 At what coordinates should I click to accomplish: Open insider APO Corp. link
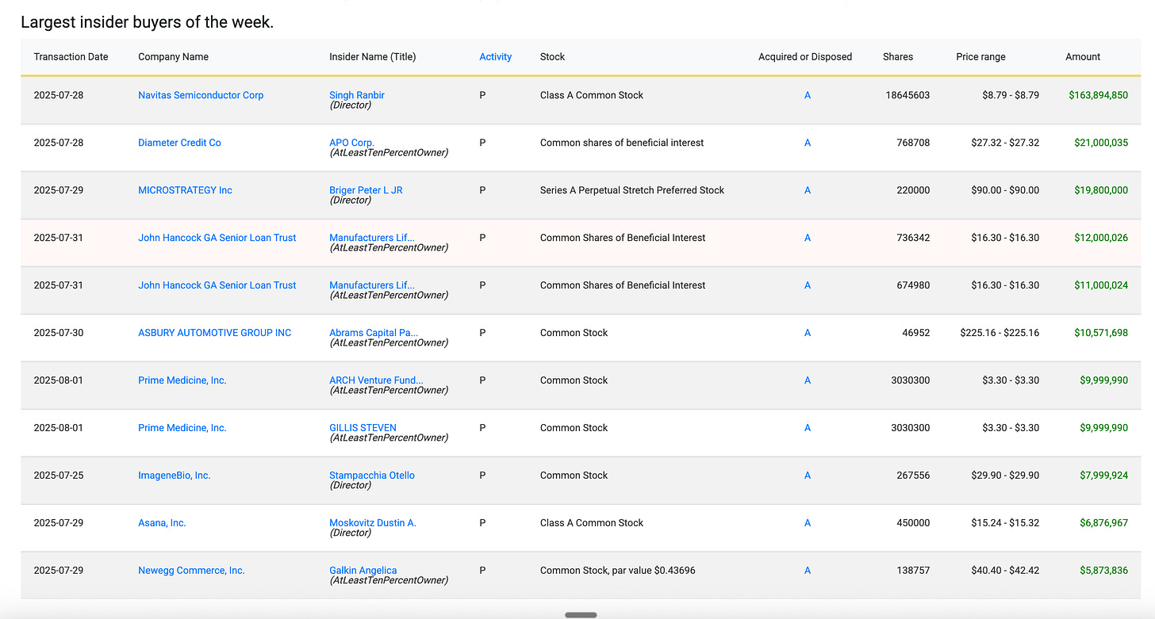click(351, 143)
